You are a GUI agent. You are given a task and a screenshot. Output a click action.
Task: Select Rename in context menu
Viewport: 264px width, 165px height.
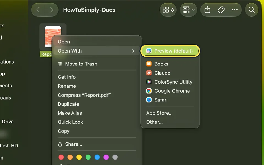(97, 86)
